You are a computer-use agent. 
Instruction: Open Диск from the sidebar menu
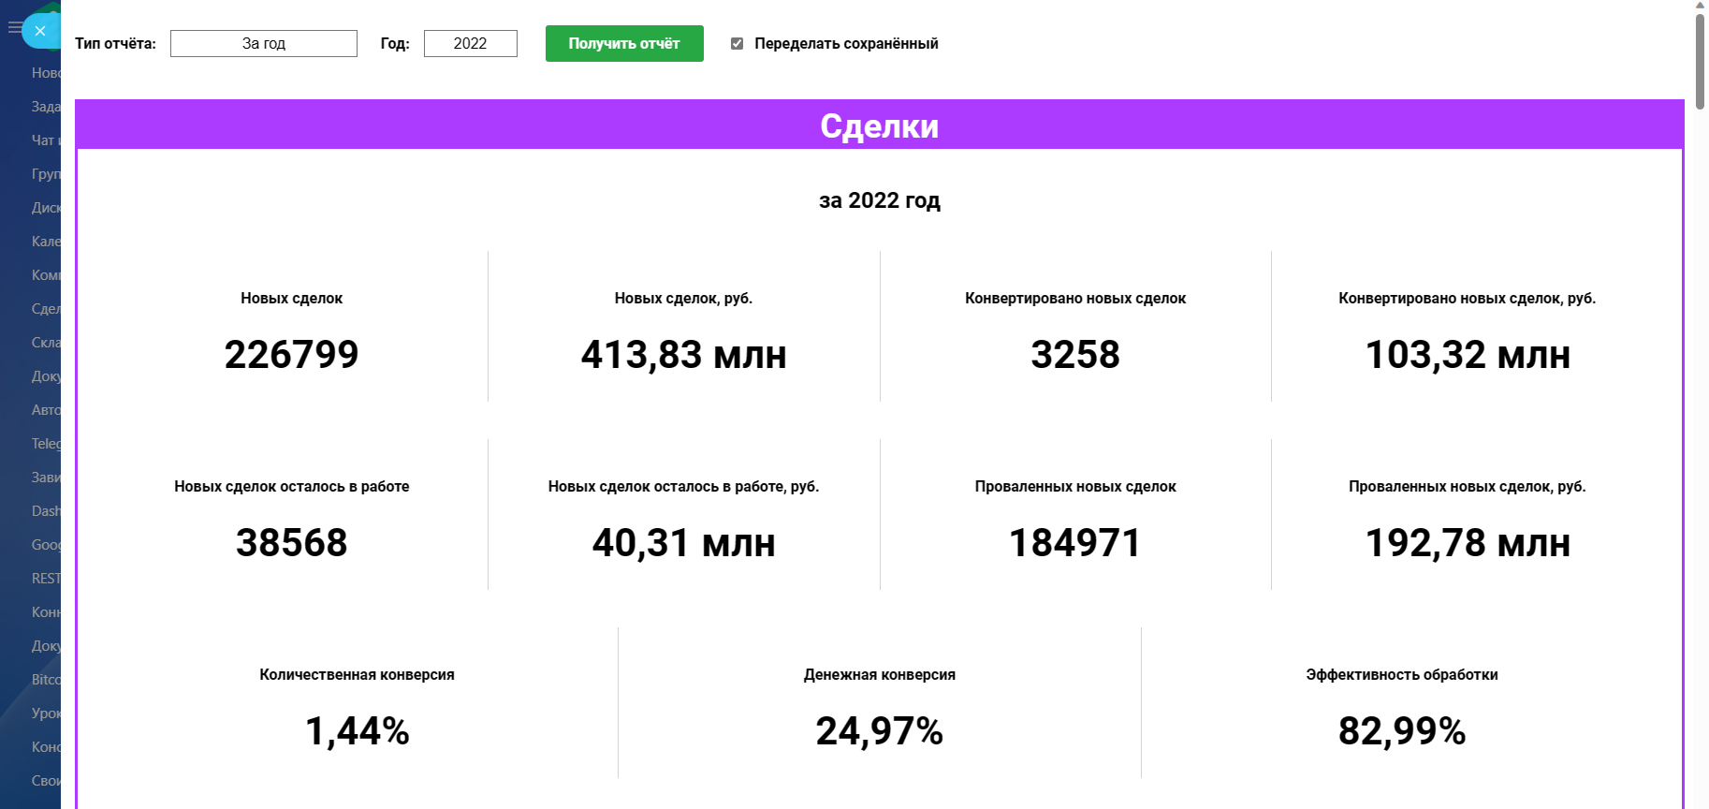coord(45,208)
